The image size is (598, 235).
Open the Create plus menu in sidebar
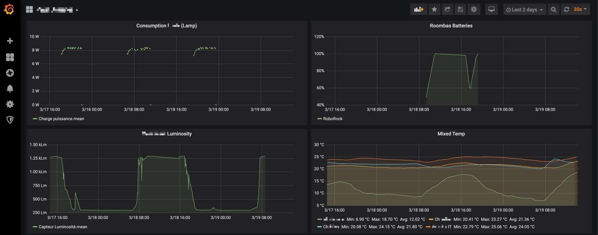[x=10, y=41]
